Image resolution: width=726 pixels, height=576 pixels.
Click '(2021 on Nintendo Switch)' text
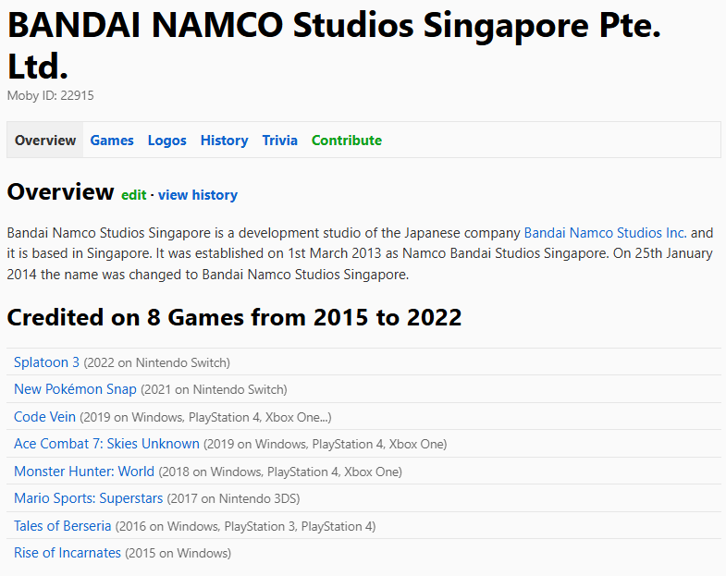tap(214, 389)
